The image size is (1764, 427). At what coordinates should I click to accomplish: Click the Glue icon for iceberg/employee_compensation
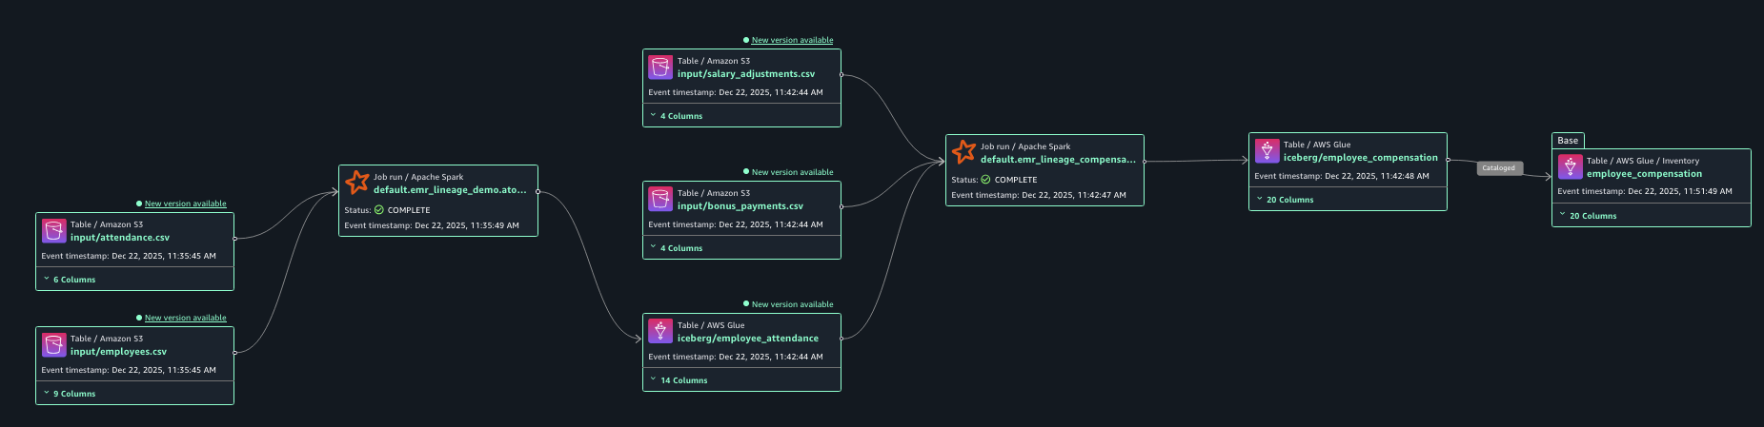(1267, 151)
